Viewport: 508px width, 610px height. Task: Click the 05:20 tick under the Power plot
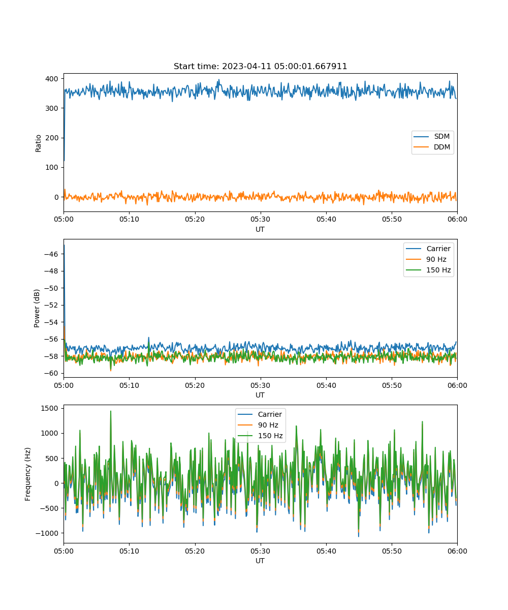tap(195, 385)
